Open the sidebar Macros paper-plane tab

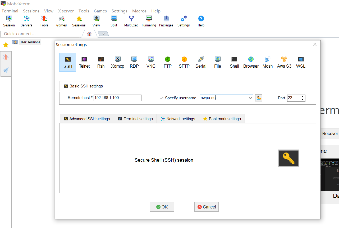[x=6, y=70]
